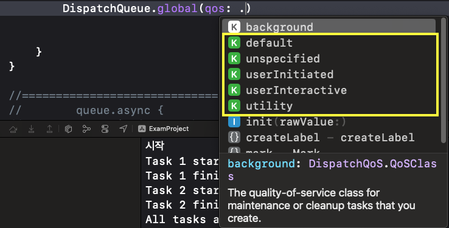
Task: Click the K icon beside background
Action: 234,27
